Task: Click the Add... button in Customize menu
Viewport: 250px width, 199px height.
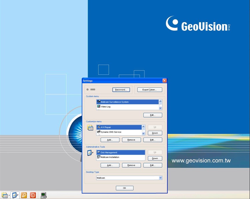Action: pyautogui.click(x=110, y=140)
